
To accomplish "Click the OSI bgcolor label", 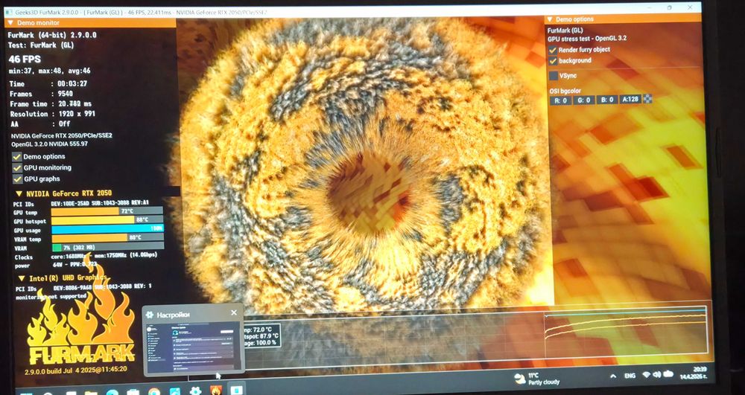I will click(565, 91).
